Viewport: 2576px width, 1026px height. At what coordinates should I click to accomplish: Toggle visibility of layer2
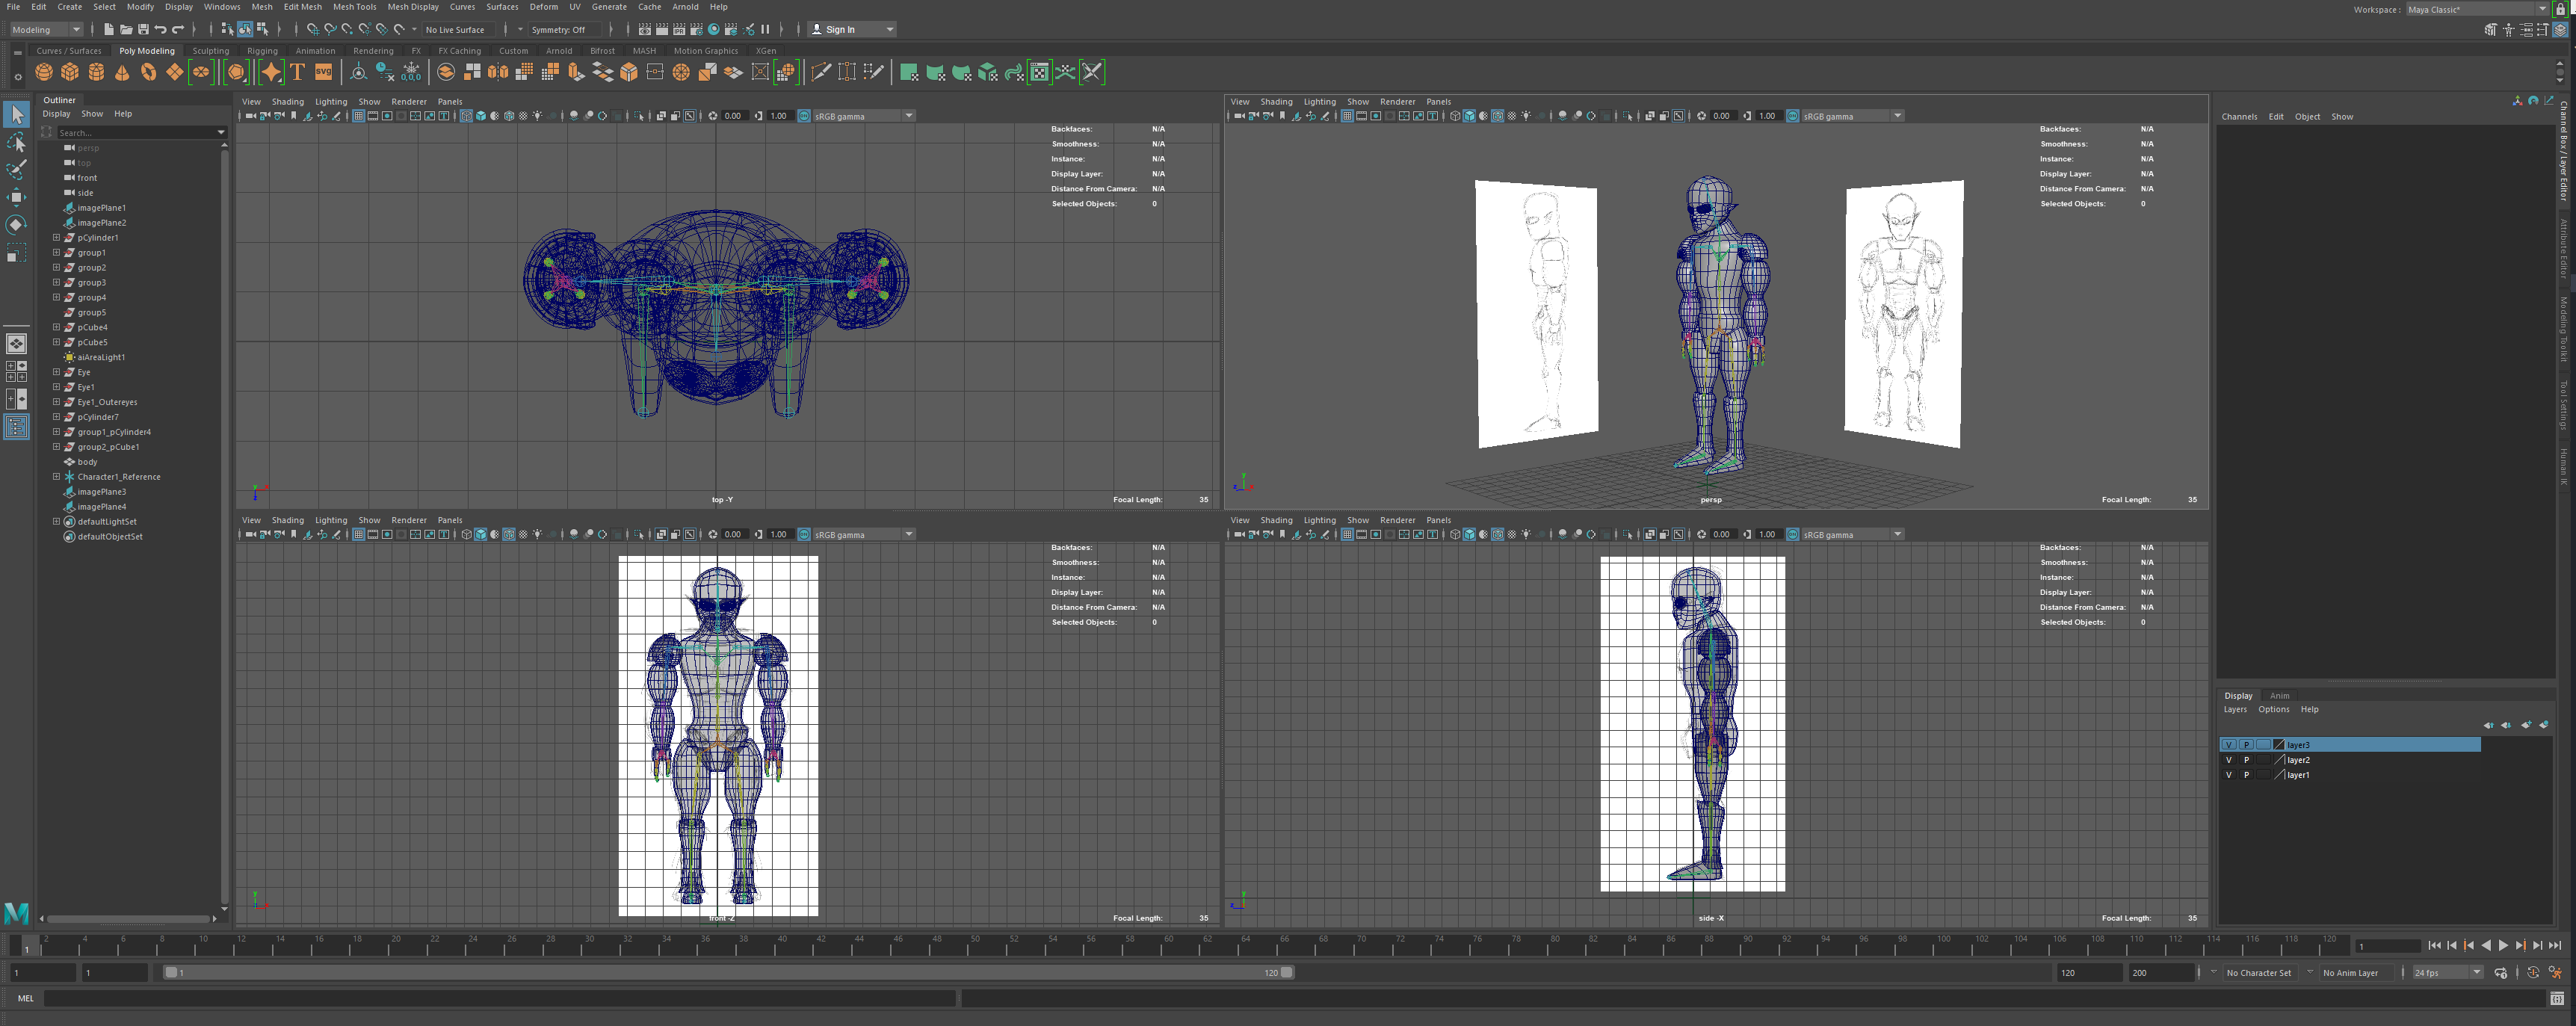coord(2229,760)
